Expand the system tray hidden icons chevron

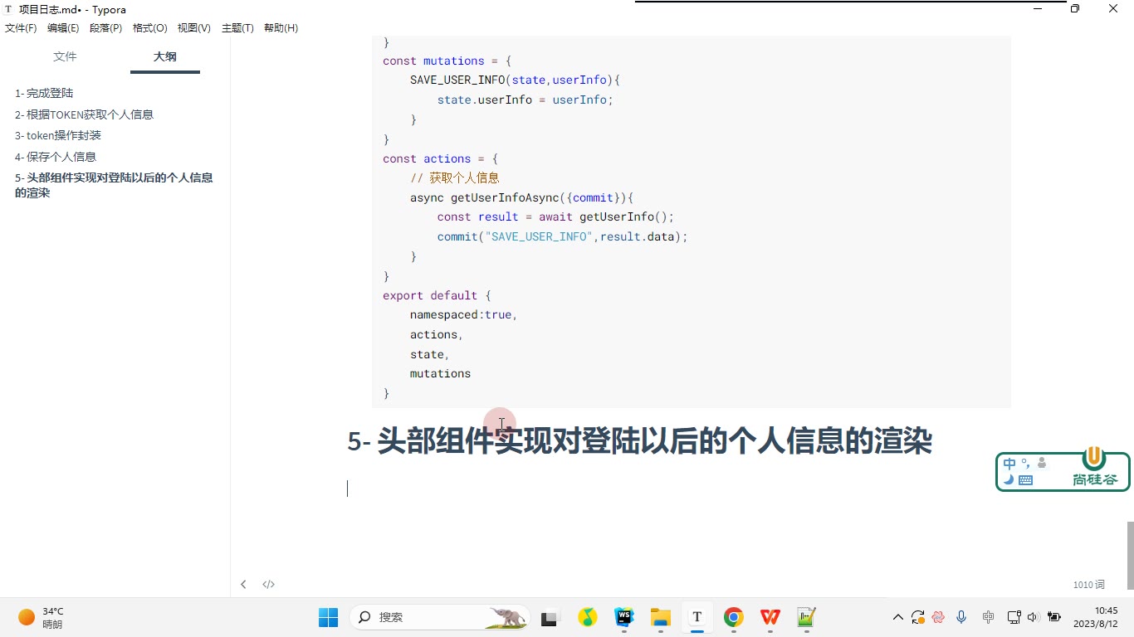(x=897, y=617)
